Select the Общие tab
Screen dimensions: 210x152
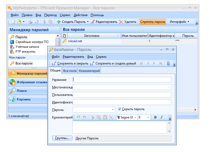(55, 70)
